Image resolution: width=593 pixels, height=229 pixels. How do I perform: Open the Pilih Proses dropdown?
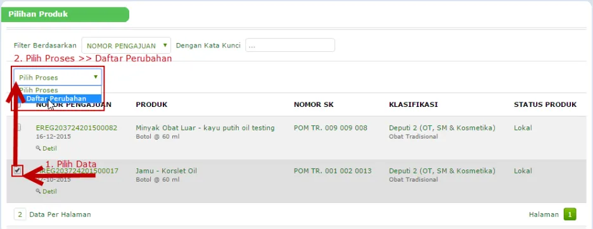[x=58, y=77]
